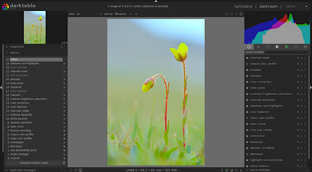Open quick presets menu icon bottom left
This screenshot has height=172, width=312.
point(71,170)
